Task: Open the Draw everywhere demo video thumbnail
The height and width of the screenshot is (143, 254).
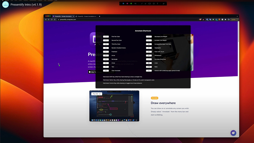Action: (x=114, y=106)
